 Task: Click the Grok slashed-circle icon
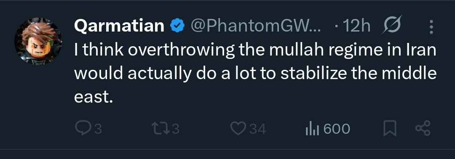(392, 25)
